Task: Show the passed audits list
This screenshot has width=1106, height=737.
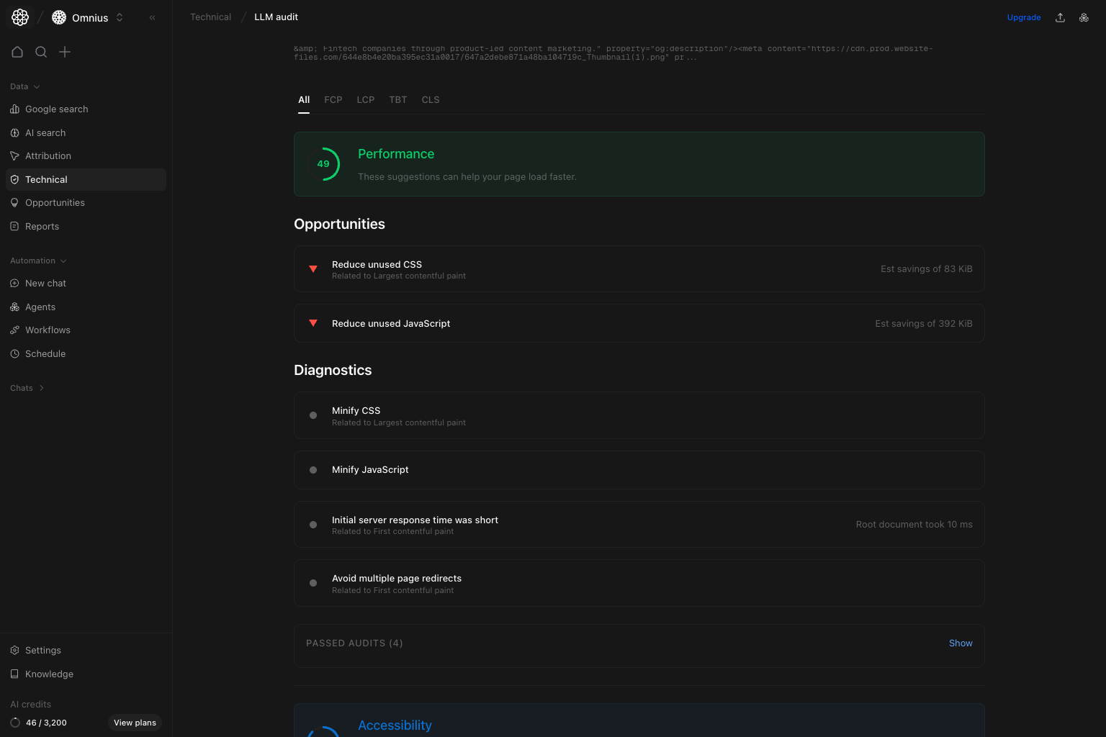Action: [x=961, y=643]
